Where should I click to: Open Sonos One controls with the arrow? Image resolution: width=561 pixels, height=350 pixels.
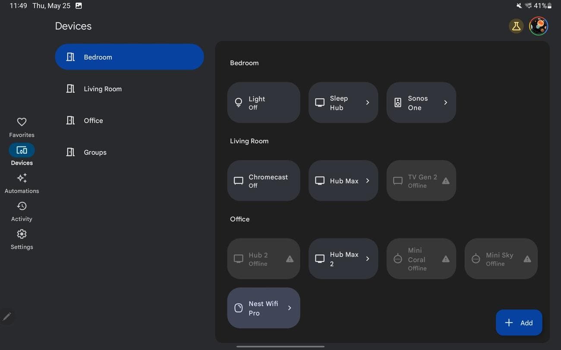point(445,102)
